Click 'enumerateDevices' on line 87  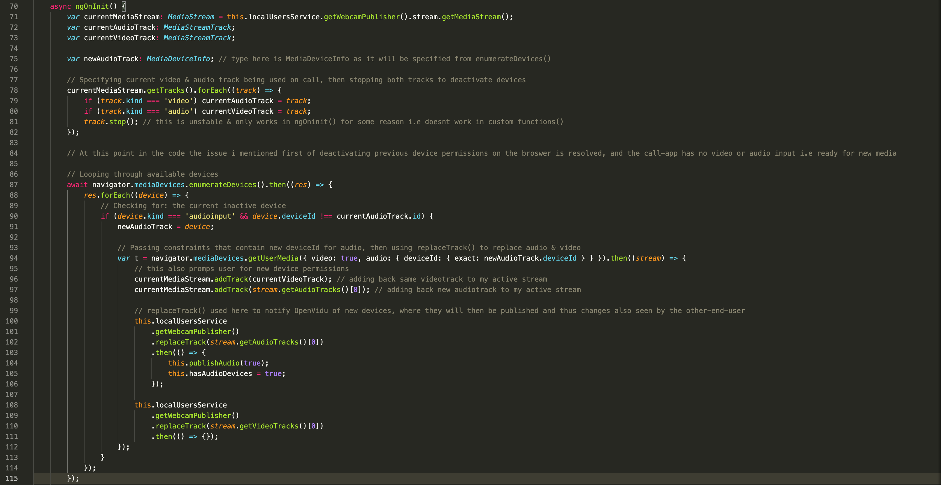tap(222, 185)
